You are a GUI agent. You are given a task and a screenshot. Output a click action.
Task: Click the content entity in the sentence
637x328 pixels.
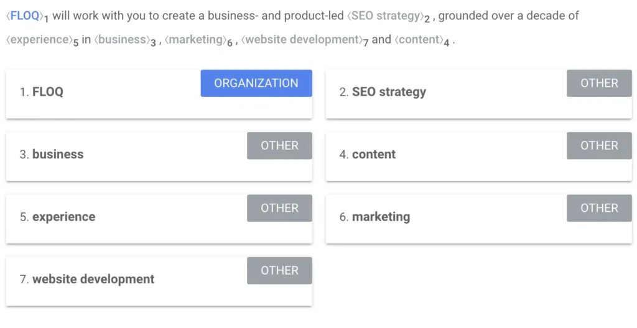pos(419,40)
